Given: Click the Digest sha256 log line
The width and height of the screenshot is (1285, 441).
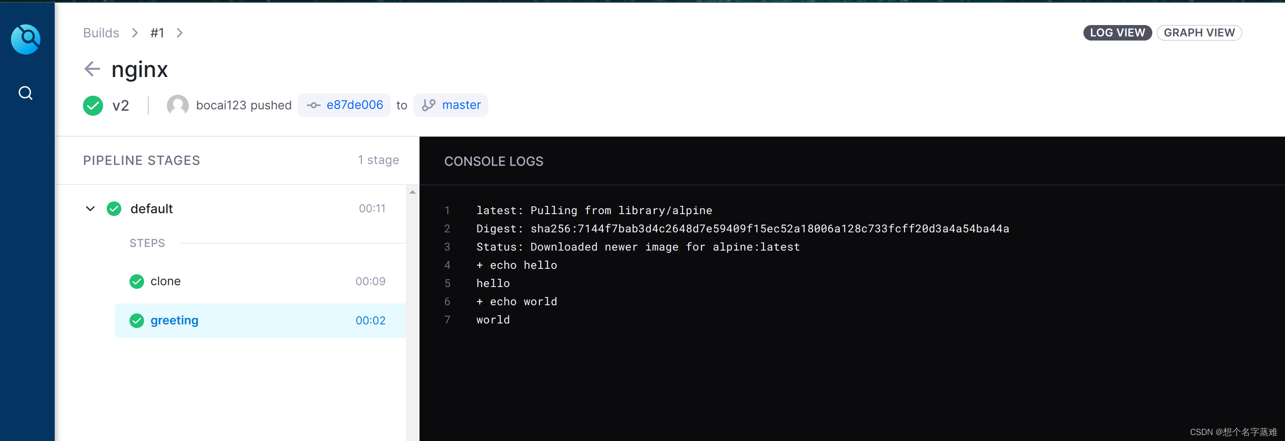Looking at the screenshot, I should point(742,229).
